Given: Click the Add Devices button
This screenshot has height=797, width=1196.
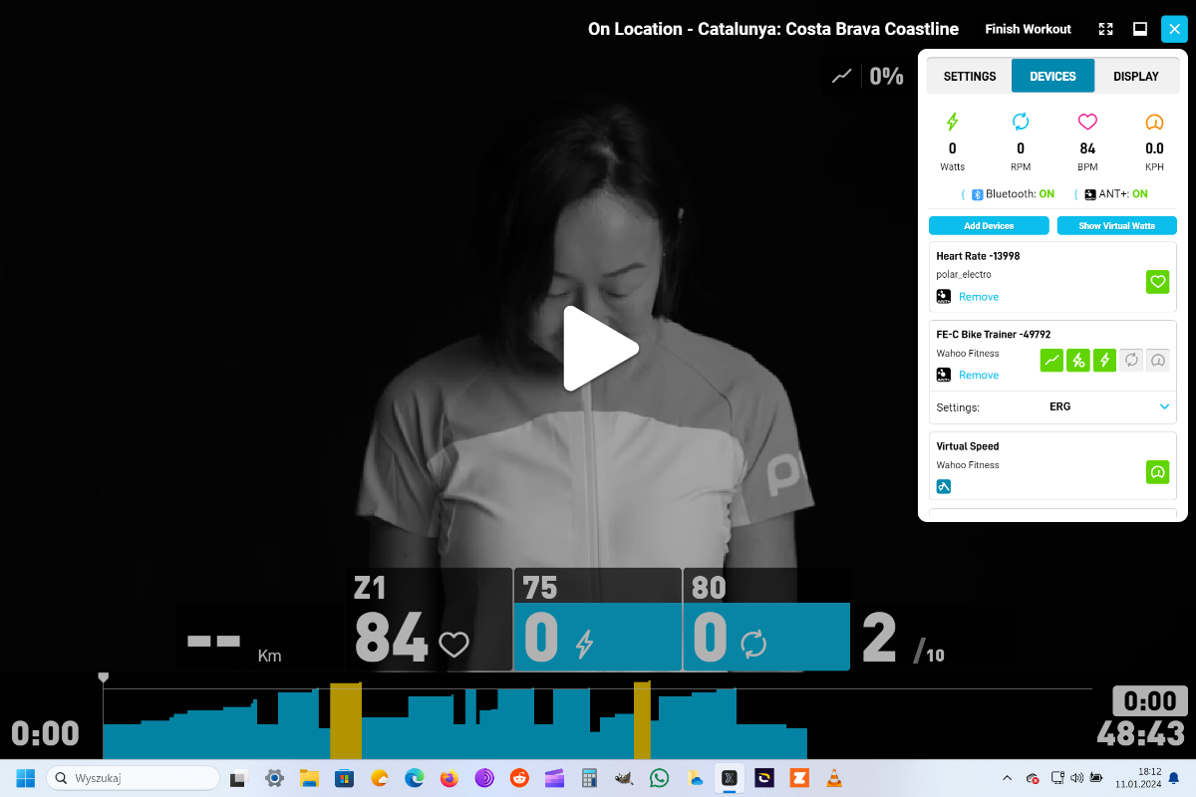Looking at the screenshot, I should [x=988, y=226].
